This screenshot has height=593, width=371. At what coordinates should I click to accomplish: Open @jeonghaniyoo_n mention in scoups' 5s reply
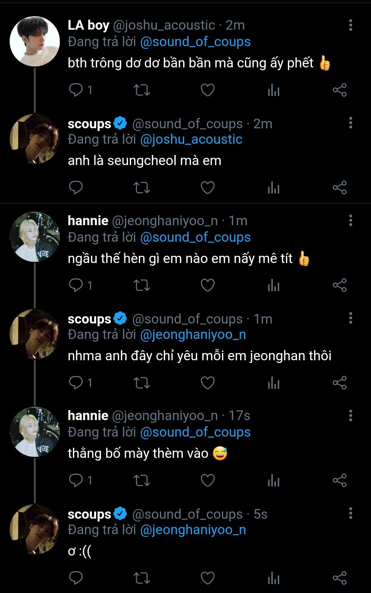pyautogui.click(x=193, y=530)
